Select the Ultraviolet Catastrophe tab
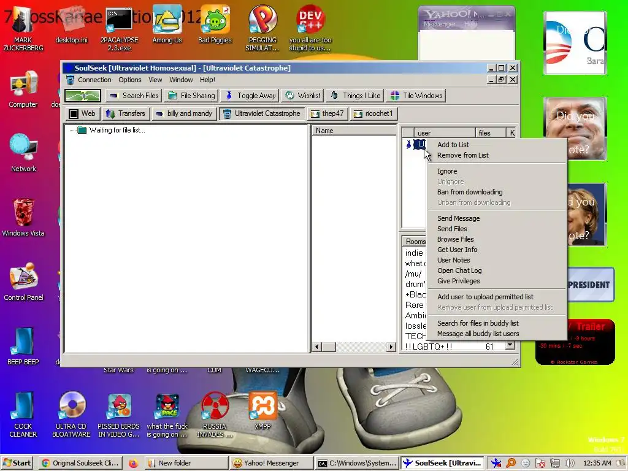Image resolution: width=628 pixels, height=471 pixels. 262,113
